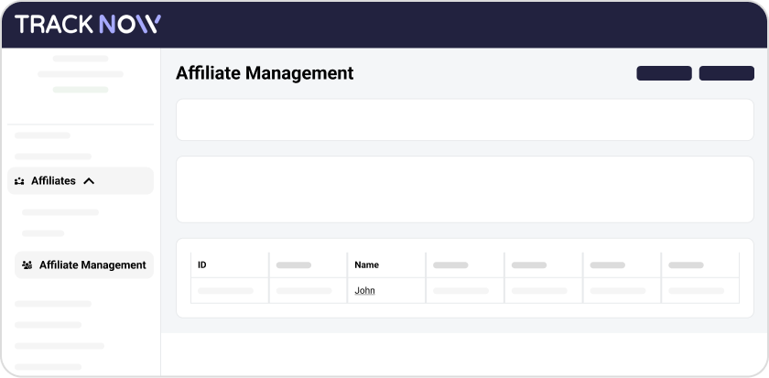Click the Affiliate Management people icon

click(27, 265)
